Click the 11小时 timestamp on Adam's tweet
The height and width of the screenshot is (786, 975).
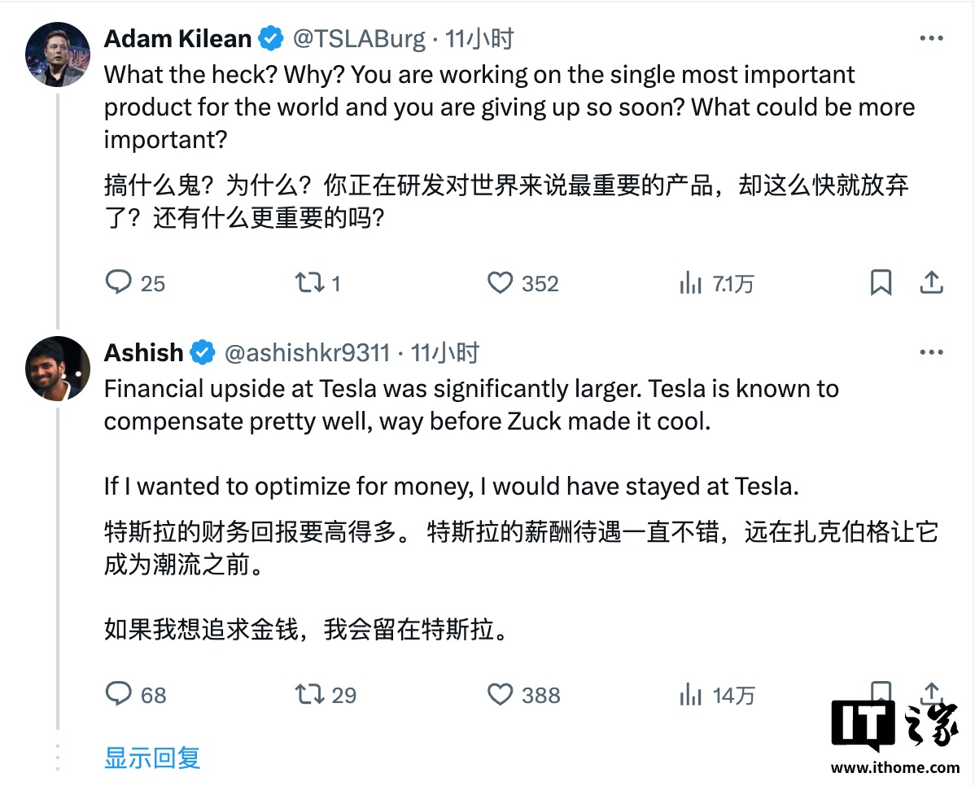[x=482, y=37]
